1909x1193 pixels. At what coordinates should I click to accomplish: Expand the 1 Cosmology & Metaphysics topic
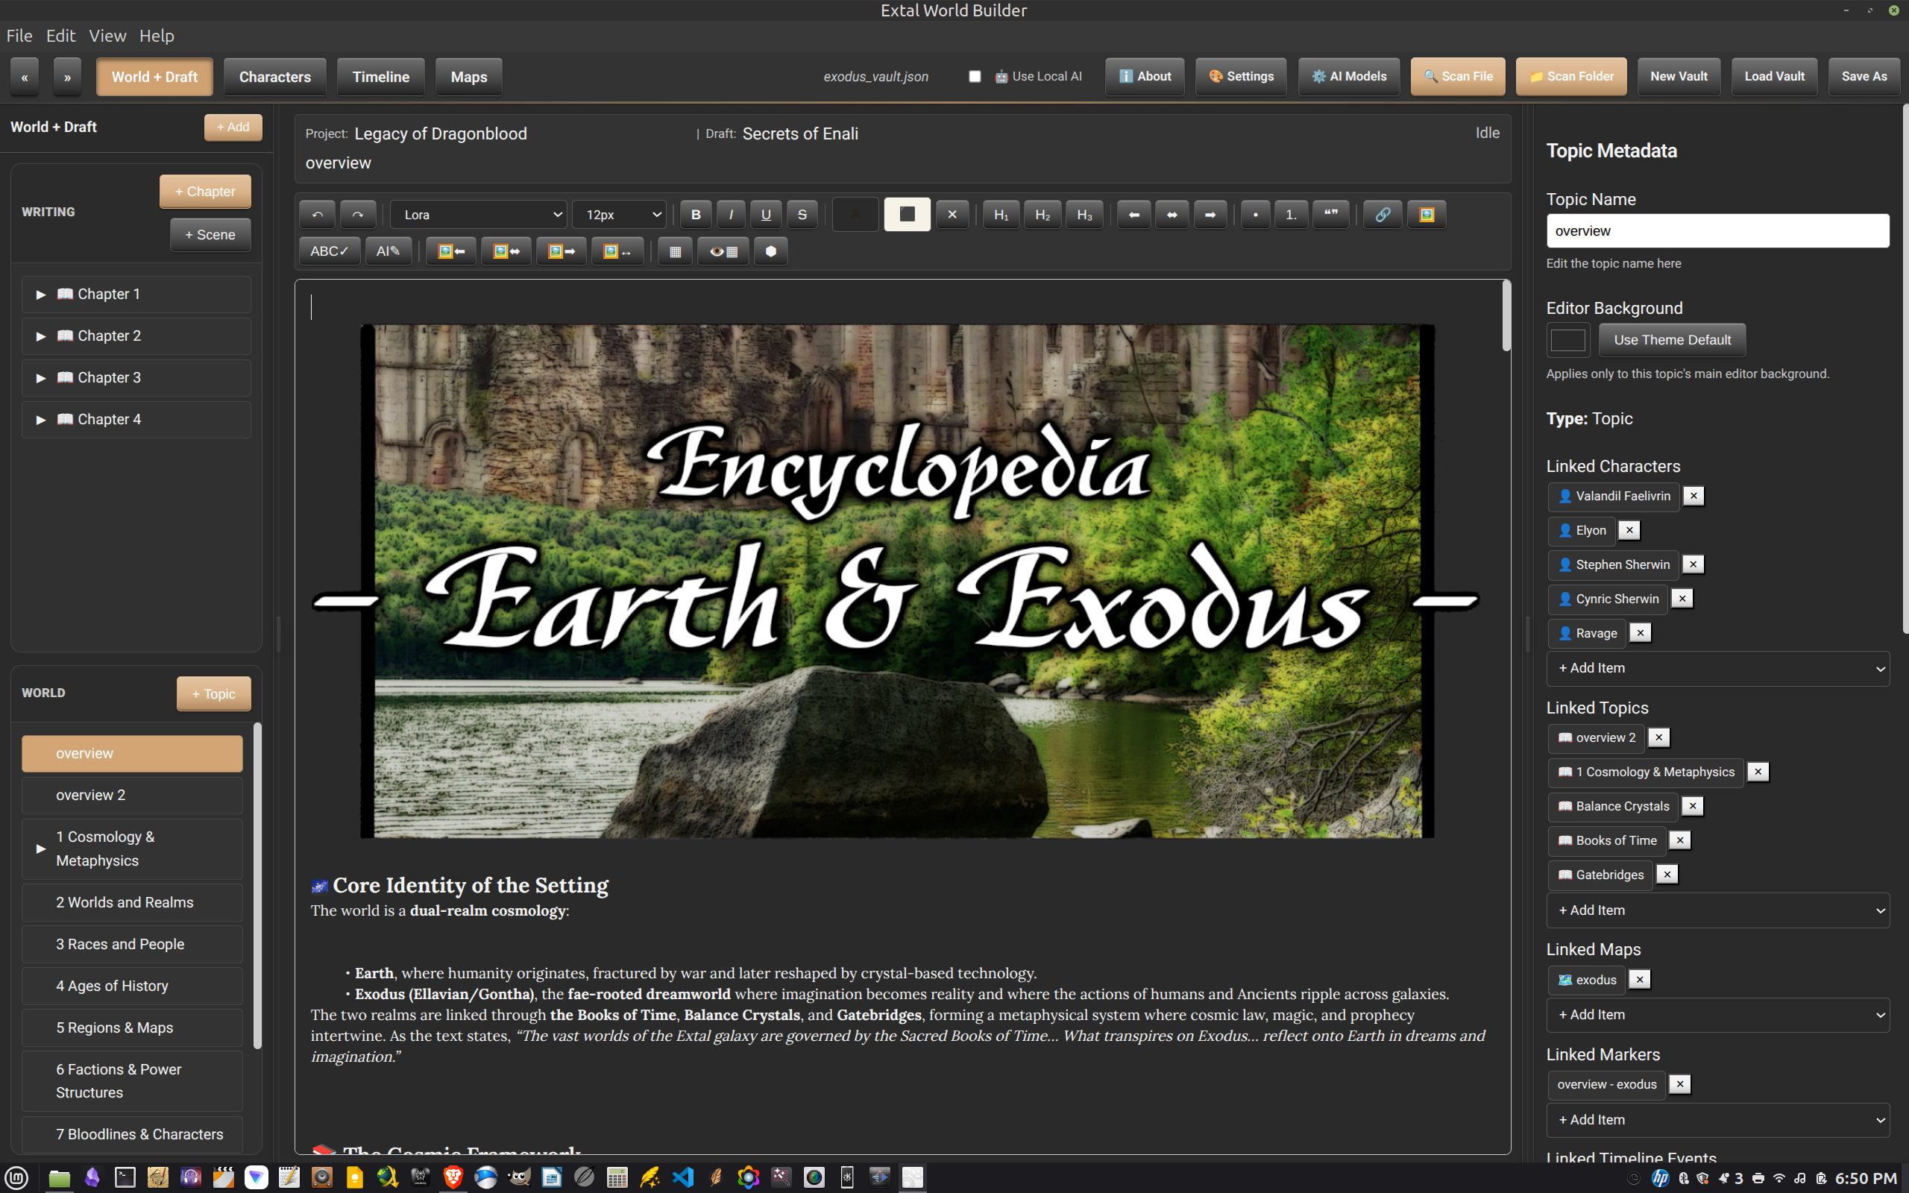[x=41, y=849]
